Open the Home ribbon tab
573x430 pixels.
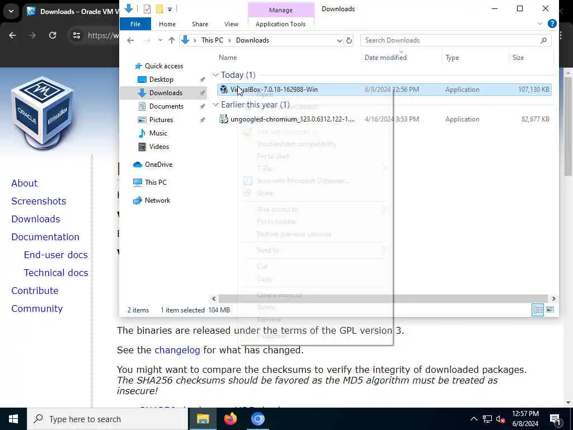167,24
